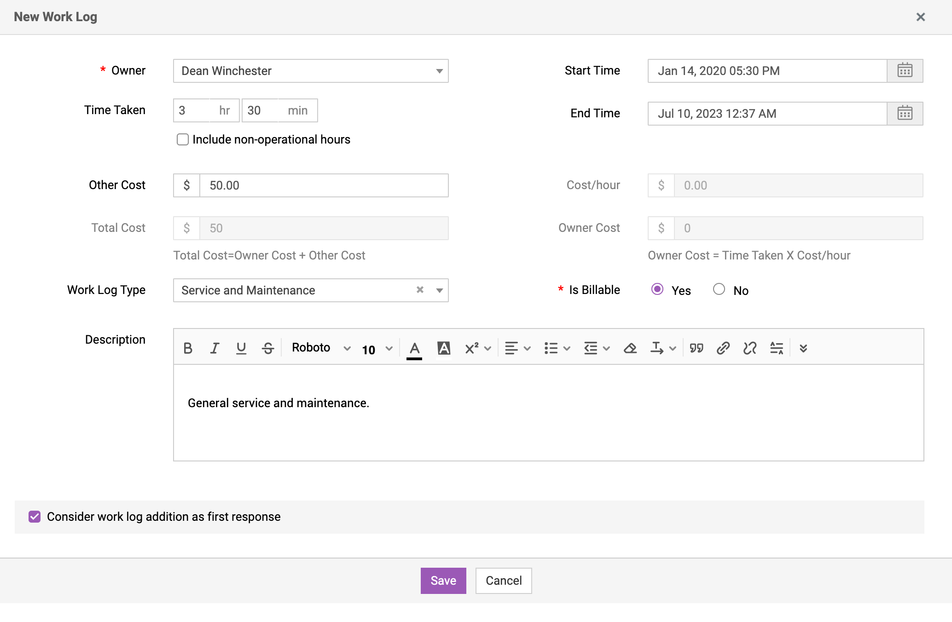Apply italic formatting in editor toolbar
This screenshot has width=952, height=622.
[214, 348]
